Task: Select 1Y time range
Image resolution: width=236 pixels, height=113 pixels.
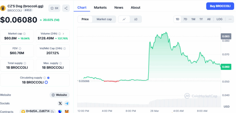Action: [x=201, y=19]
